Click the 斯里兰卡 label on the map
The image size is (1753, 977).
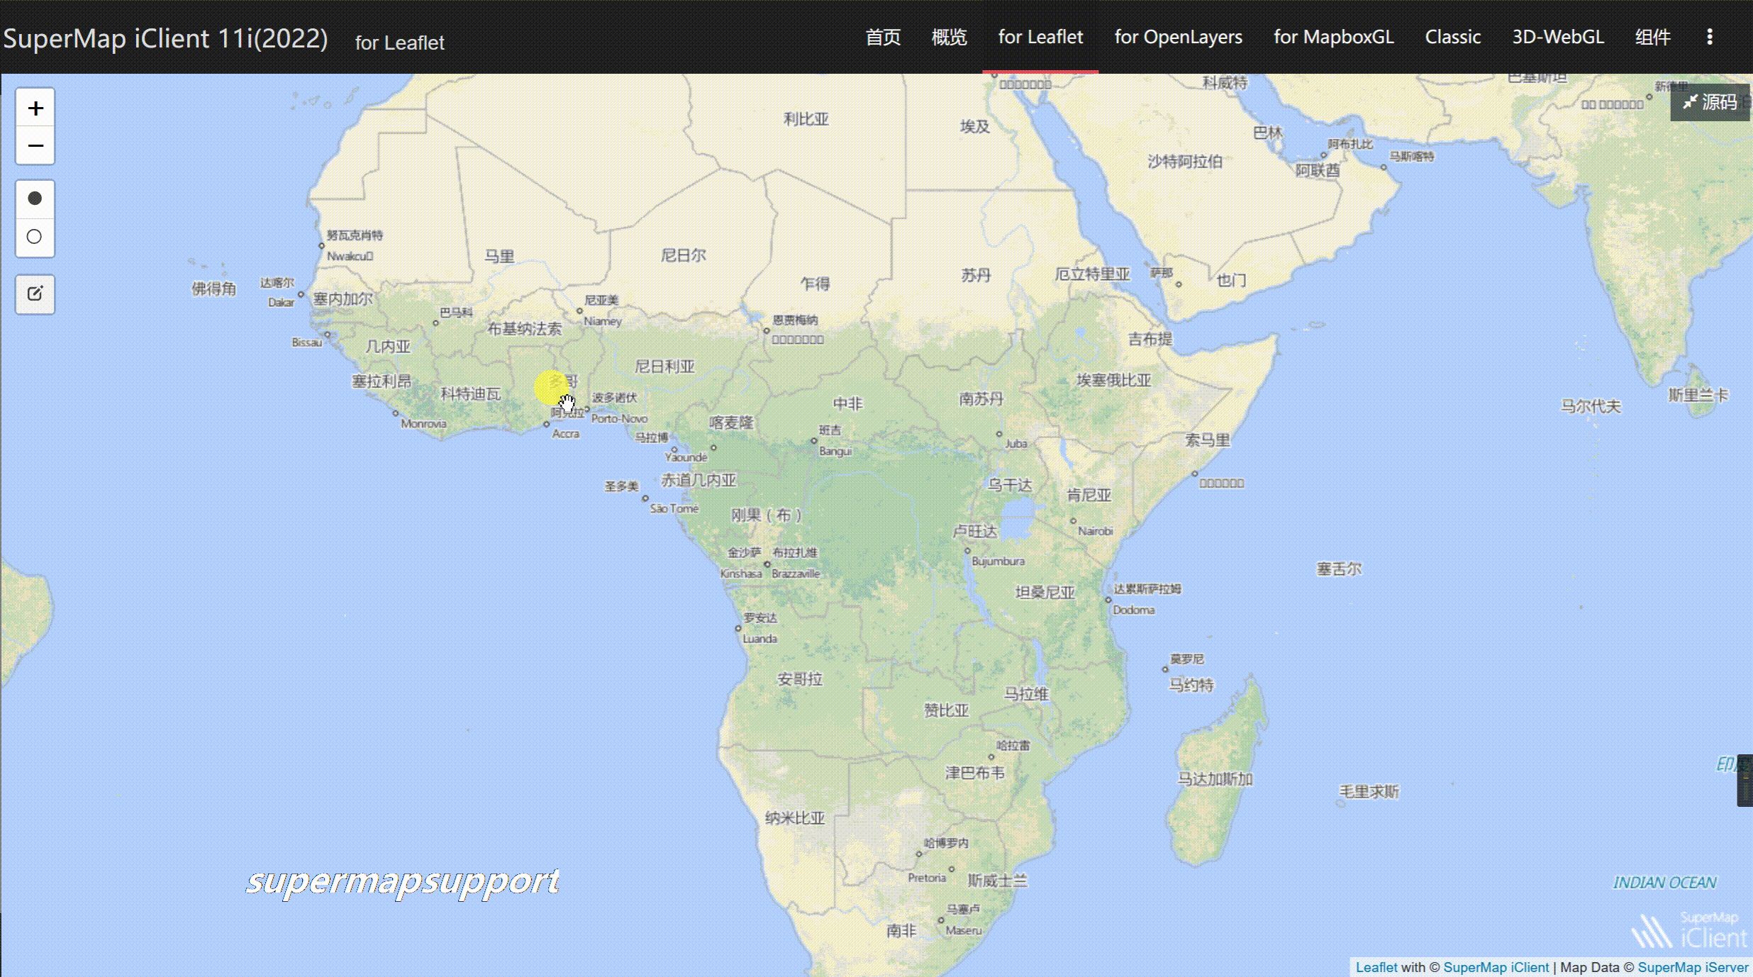tap(1698, 395)
